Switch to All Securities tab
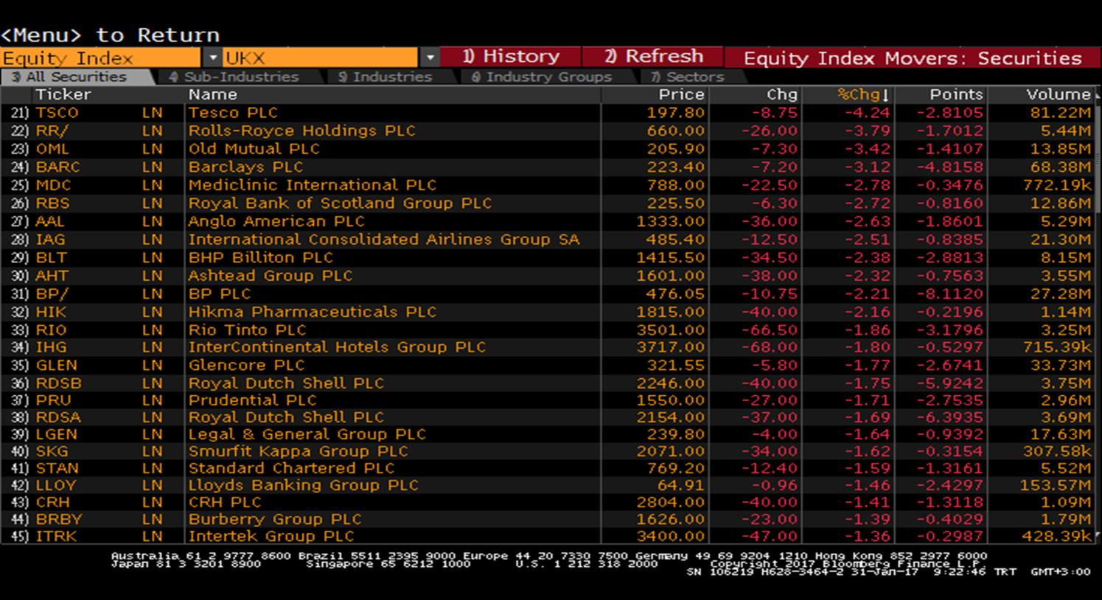1102x600 pixels. [x=77, y=77]
